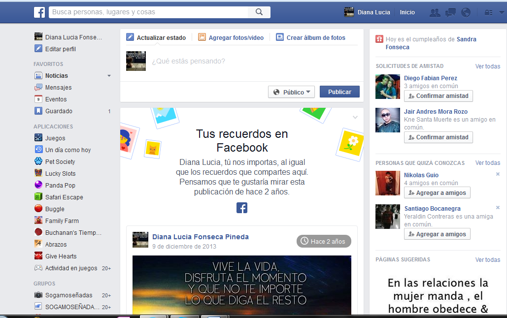The height and width of the screenshot is (318, 507).
Task: Click Noticias icon in sidebar
Action: click(38, 76)
